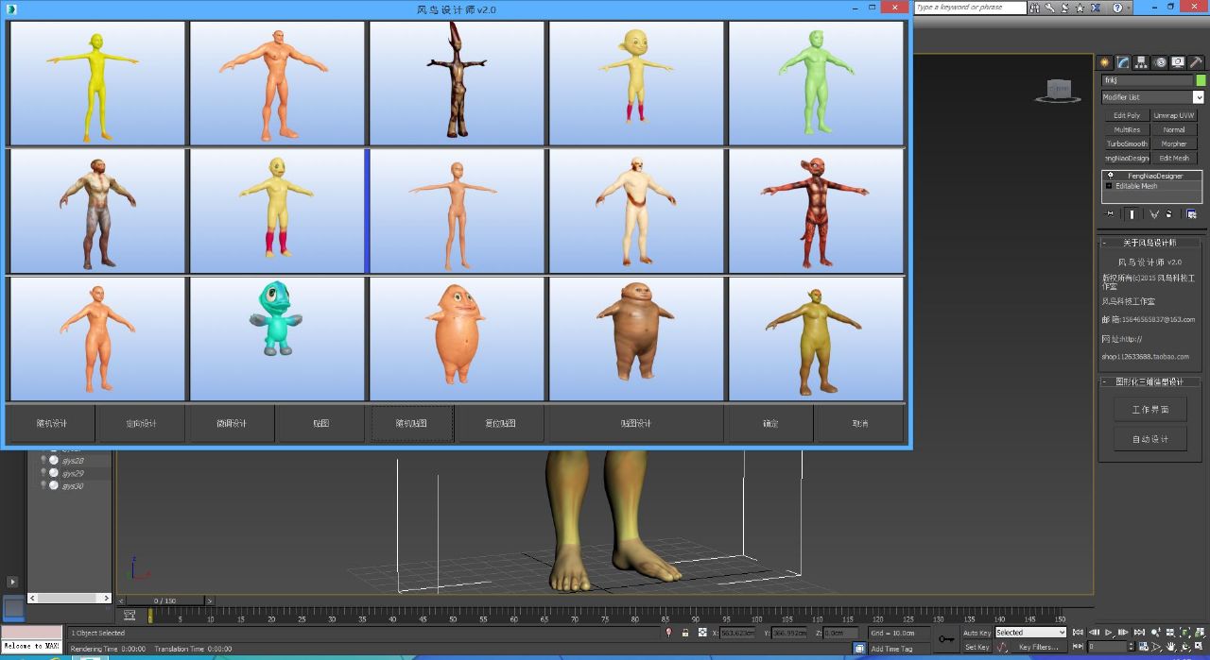Open the Modifier List dropdown

click(x=1152, y=97)
